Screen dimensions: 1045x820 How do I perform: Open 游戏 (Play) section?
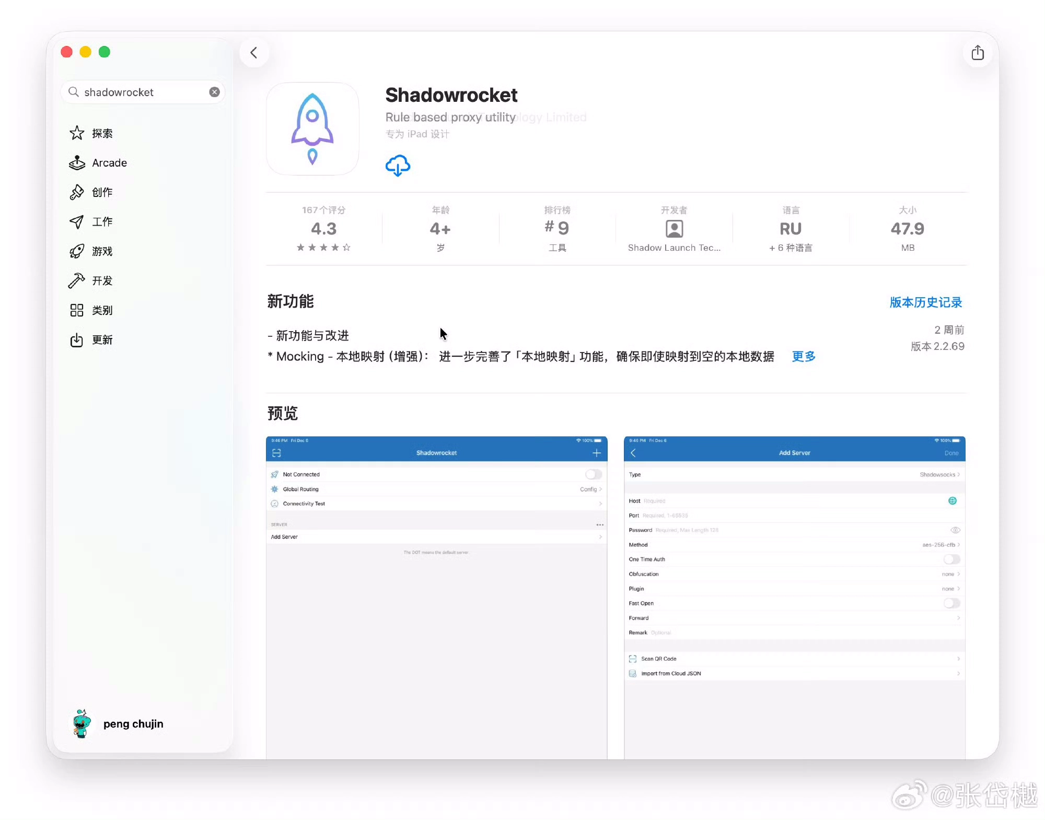pos(143,251)
